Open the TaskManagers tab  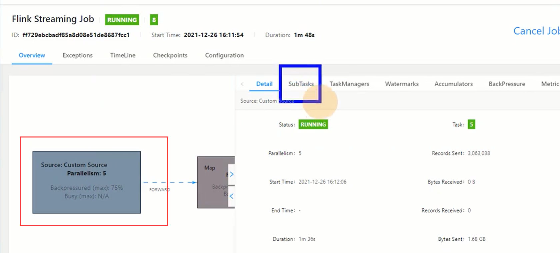coord(349,84)
